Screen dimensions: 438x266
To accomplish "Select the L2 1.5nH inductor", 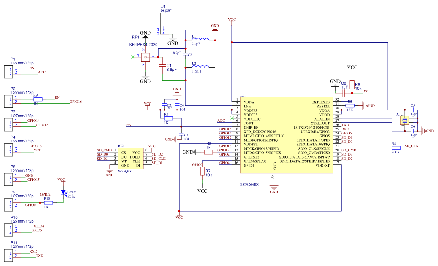I will click(x=200, y=67).
